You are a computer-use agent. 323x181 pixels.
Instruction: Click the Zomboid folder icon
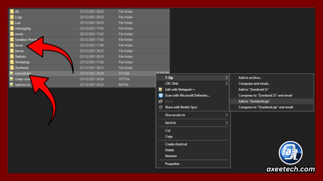pos(12,68)
